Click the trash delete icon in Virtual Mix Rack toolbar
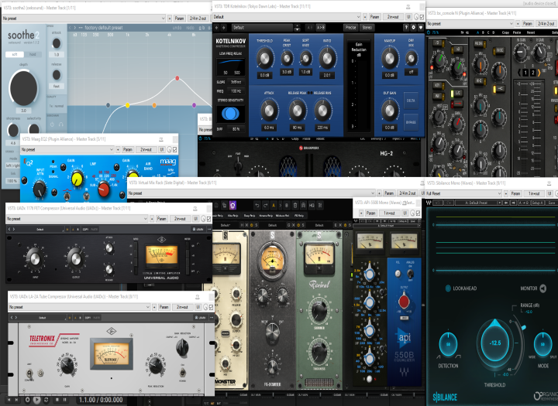 pyautogui.click(x=295, y=205)
